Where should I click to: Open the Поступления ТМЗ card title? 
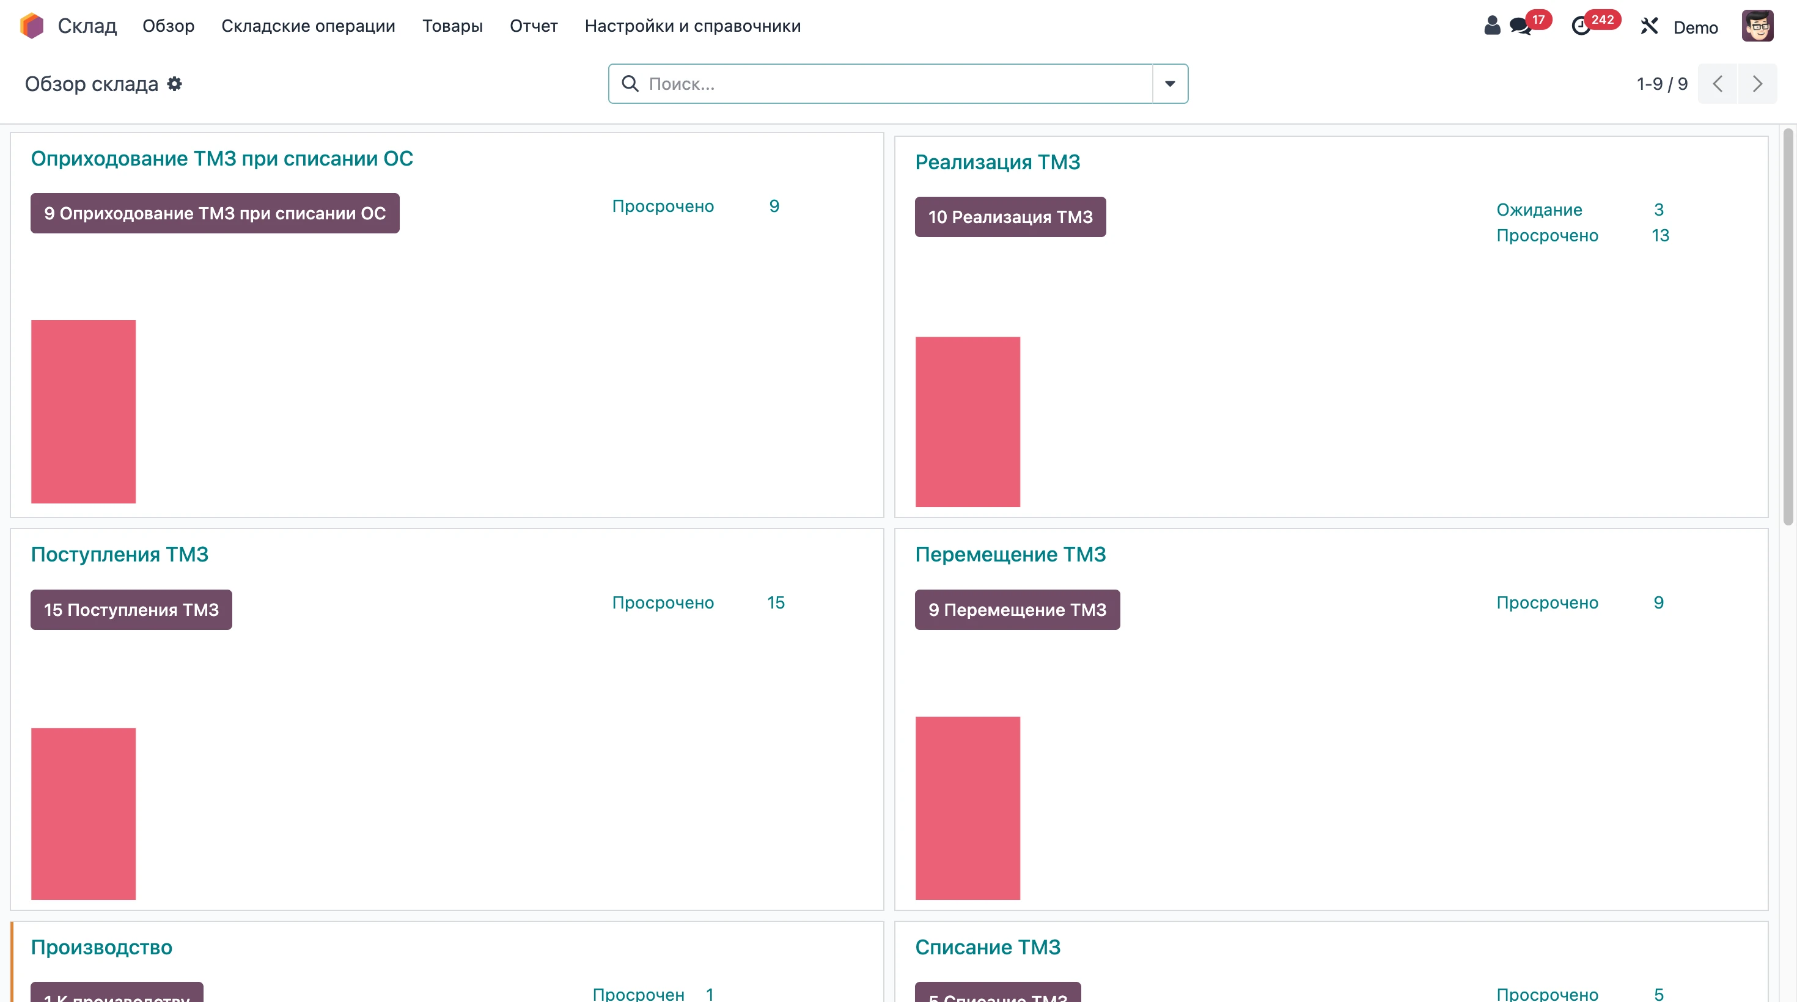(x=119, y=554)
